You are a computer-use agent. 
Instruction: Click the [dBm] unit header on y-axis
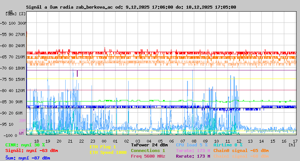tap(11, 13)
